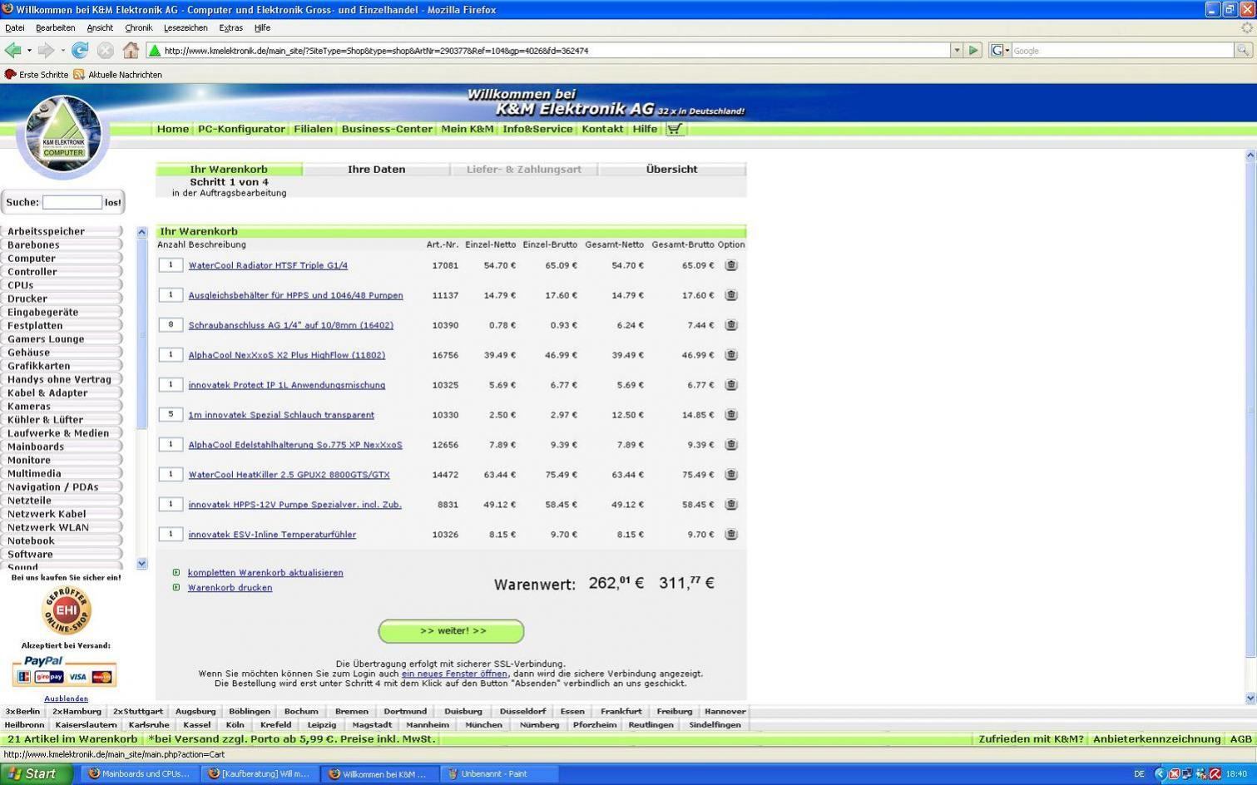
Task: Open forward button history dropdown arrow
Action: (62, 51)
